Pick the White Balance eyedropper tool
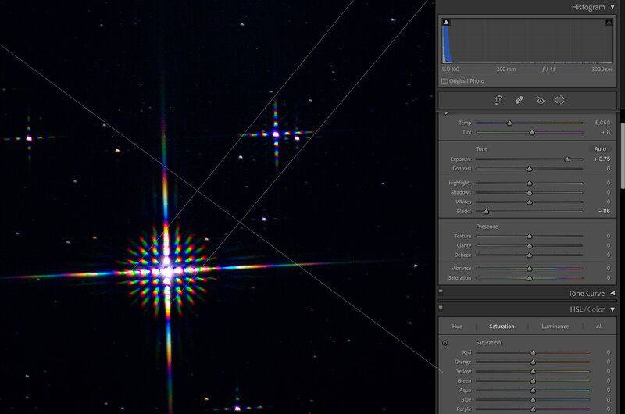Viewport: 625px width, 414px height. pos(445,114)
